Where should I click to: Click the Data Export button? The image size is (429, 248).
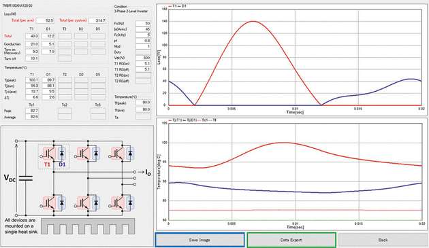[291, 240]
